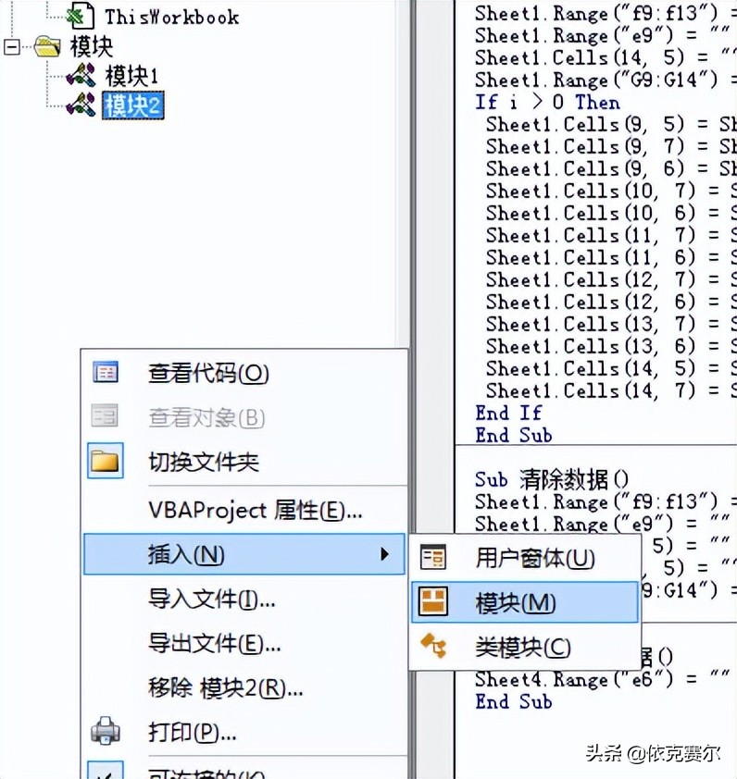
Task: Click the greyed 查看对象 icon
Action: coord(105,415)
